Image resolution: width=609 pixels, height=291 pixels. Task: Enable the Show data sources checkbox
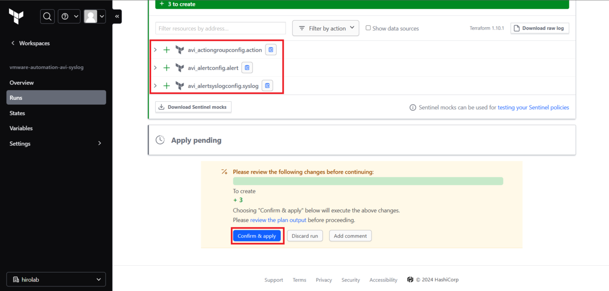point(368,28)
